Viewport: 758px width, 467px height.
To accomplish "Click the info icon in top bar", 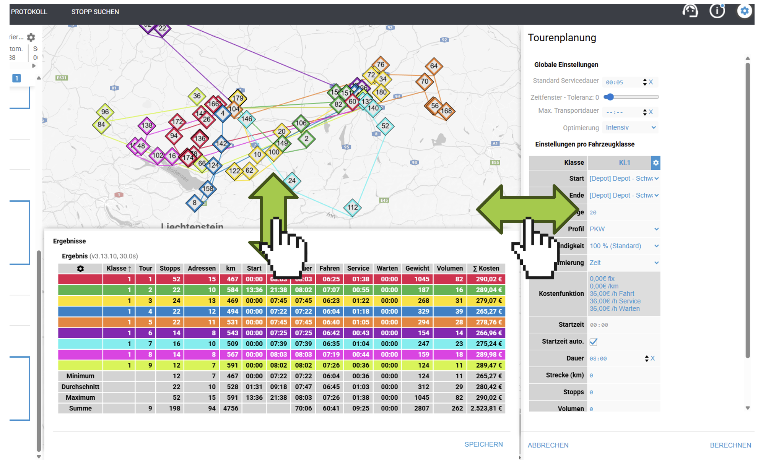I will 717,11.
